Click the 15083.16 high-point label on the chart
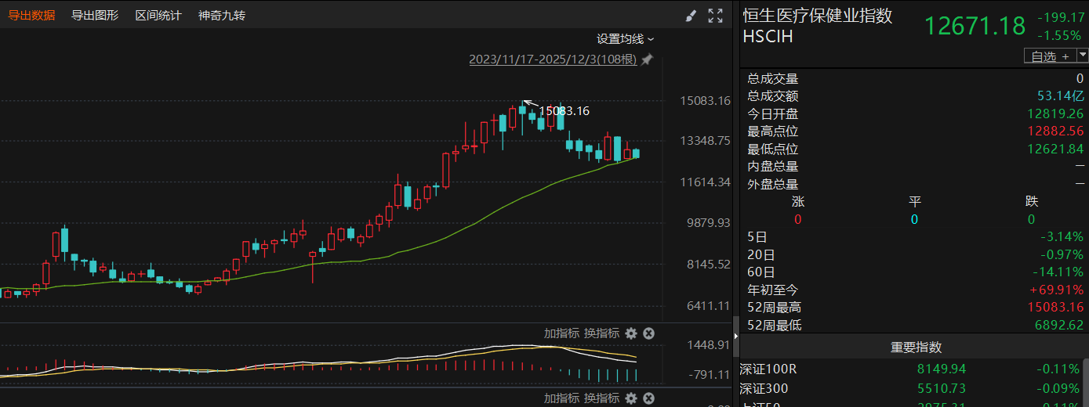Image resolution: width=1089 pixels, height=407 pixels. 564,111
